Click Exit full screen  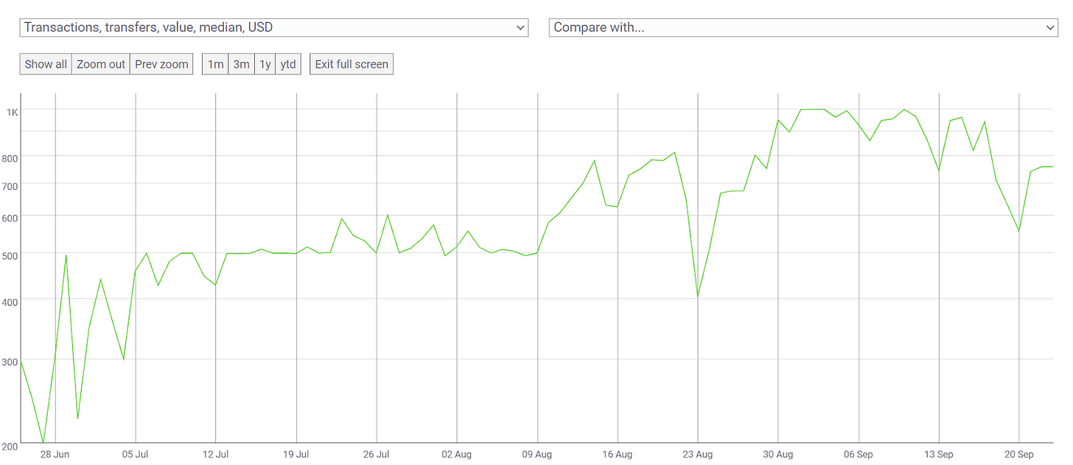pos(352,64)
